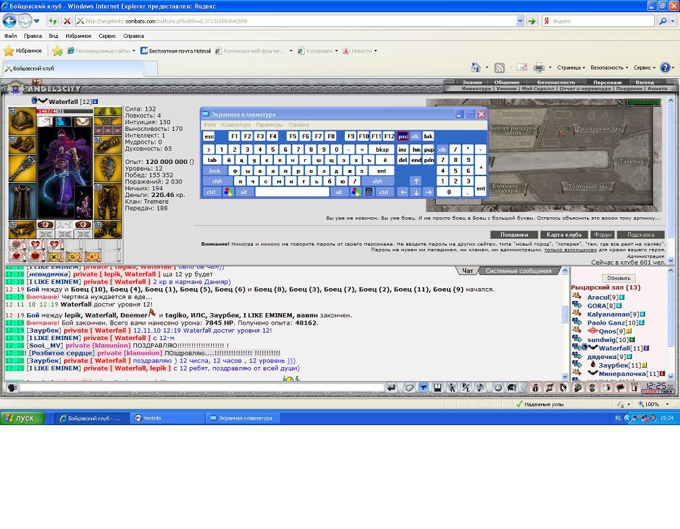Toggle the lock key on on-screen keyboard
Image resolution: width=680 pixels, height=529 pixels.
pos(215,171)
